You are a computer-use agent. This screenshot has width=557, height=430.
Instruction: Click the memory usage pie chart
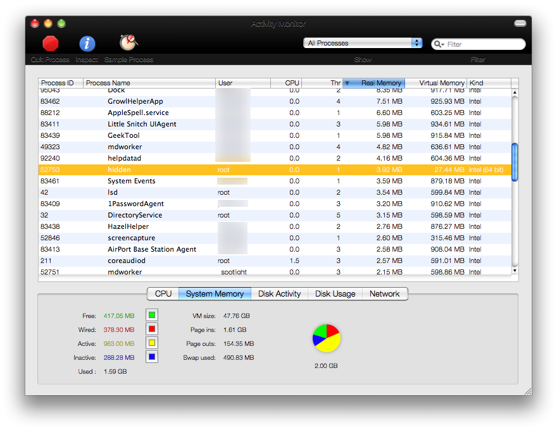[x=327, y=338]
